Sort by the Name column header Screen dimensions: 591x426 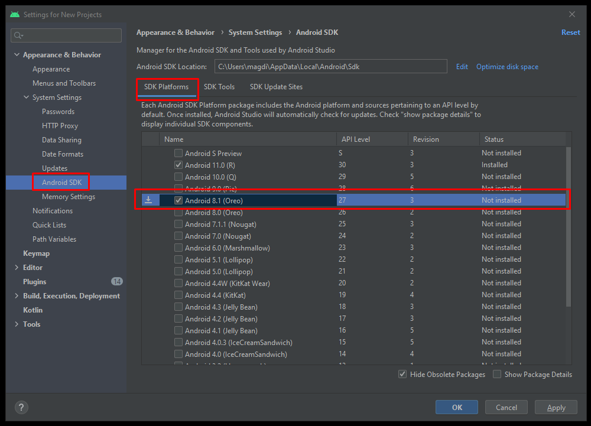point(248,139)
